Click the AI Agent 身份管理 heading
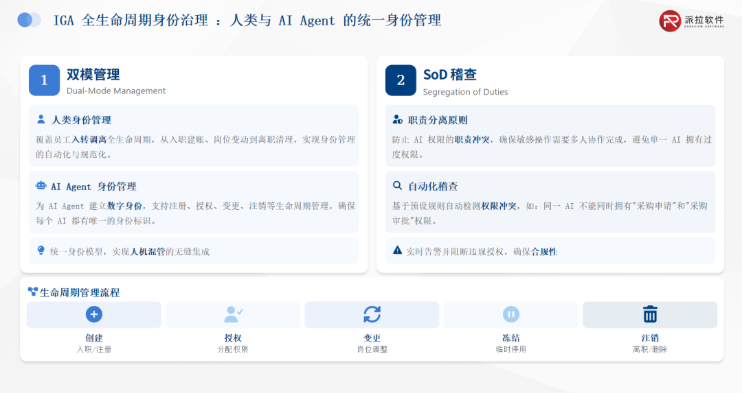This screenshot has width=742, height=393. click(93, 187)
